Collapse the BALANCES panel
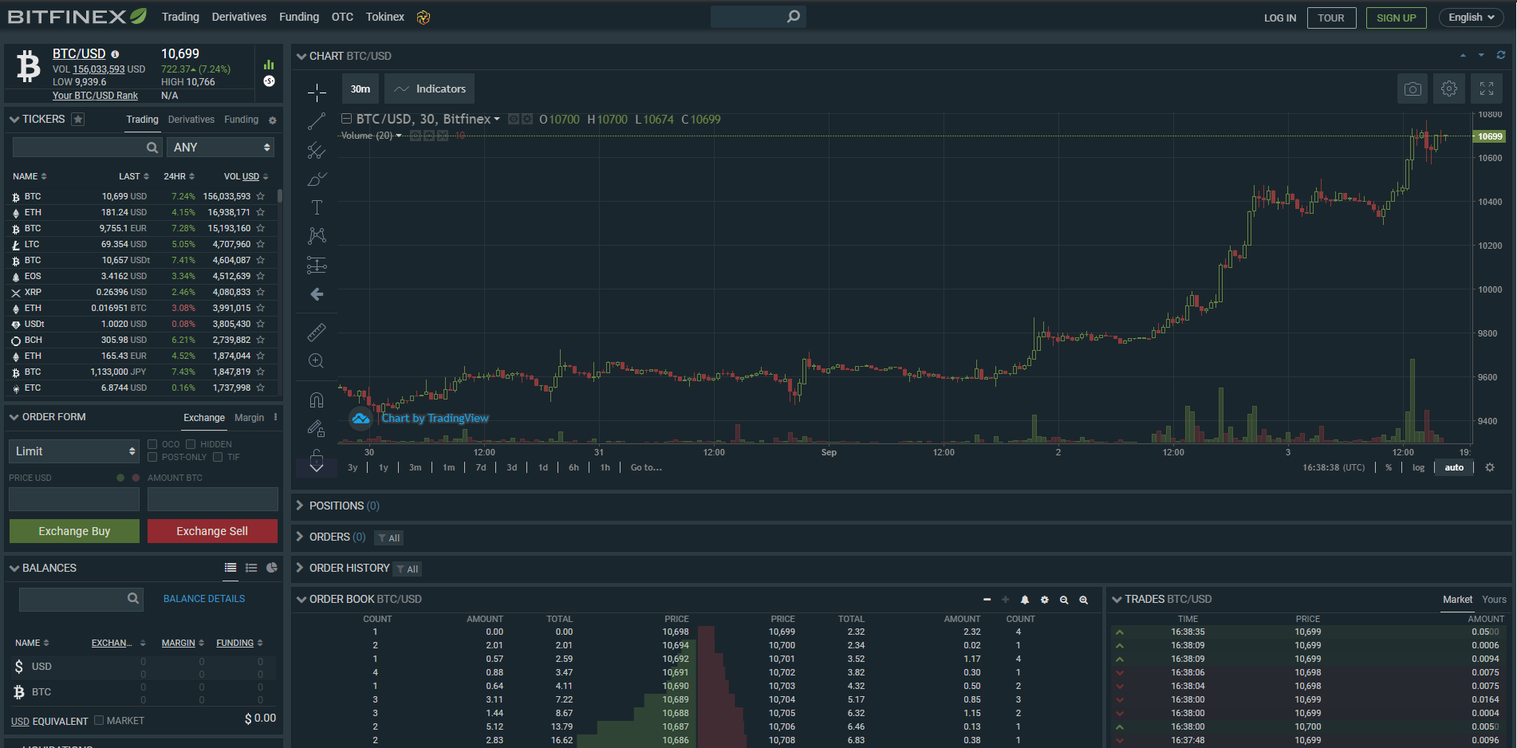Image resolution: width=1517 pixels, height=748 pixels. click(14, 568)
